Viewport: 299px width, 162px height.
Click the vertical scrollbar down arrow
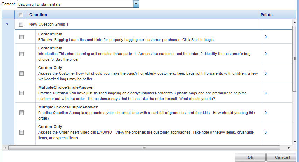[x=294, y=142]
